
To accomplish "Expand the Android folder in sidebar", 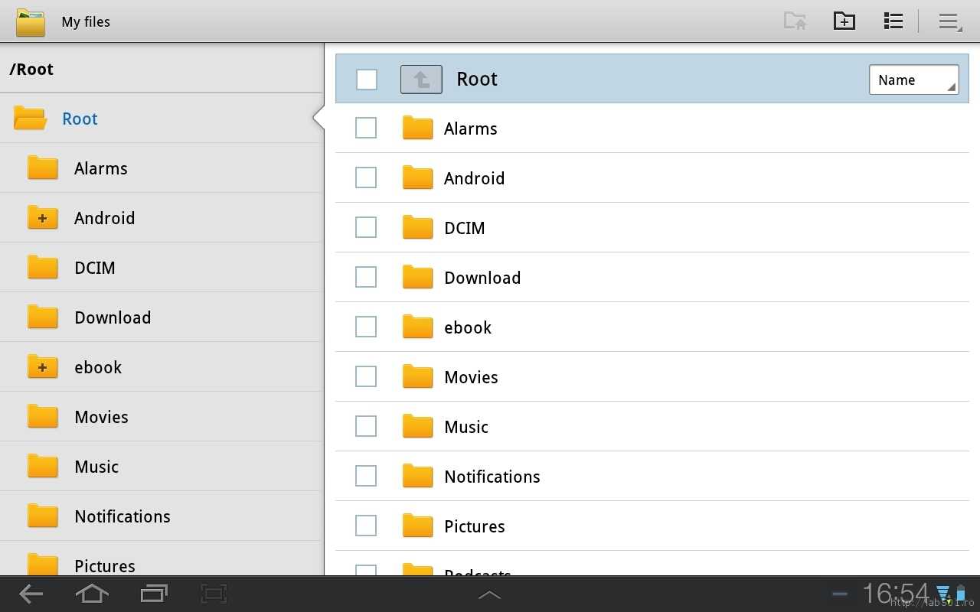I will (43, 218).
